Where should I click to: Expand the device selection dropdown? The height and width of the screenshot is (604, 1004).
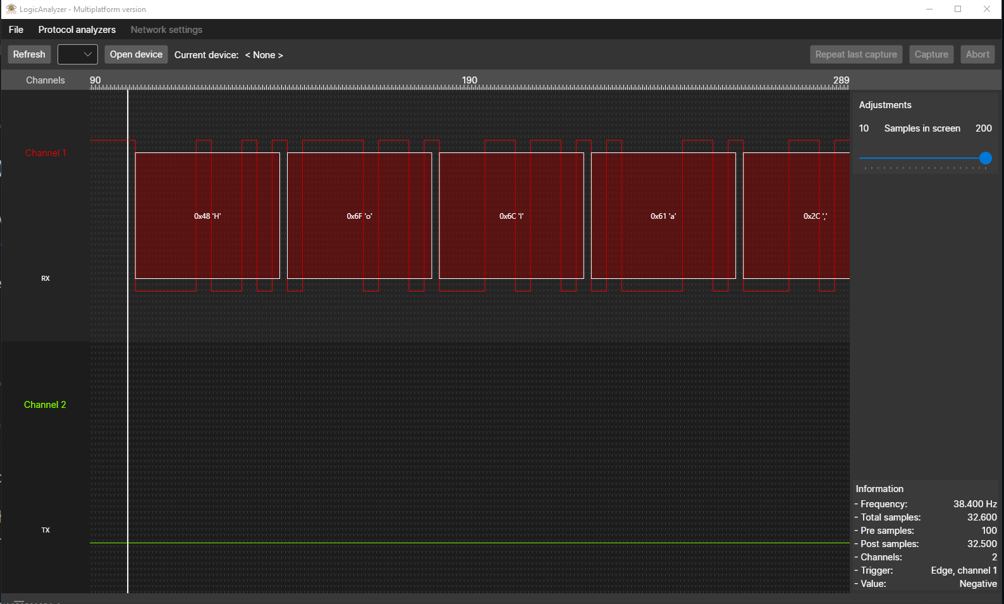point(78,54)
